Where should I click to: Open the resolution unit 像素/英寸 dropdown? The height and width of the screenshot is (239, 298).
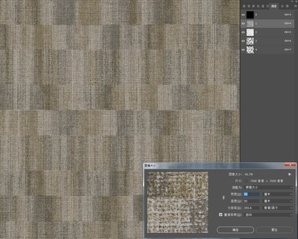click(x=277, y=208)
